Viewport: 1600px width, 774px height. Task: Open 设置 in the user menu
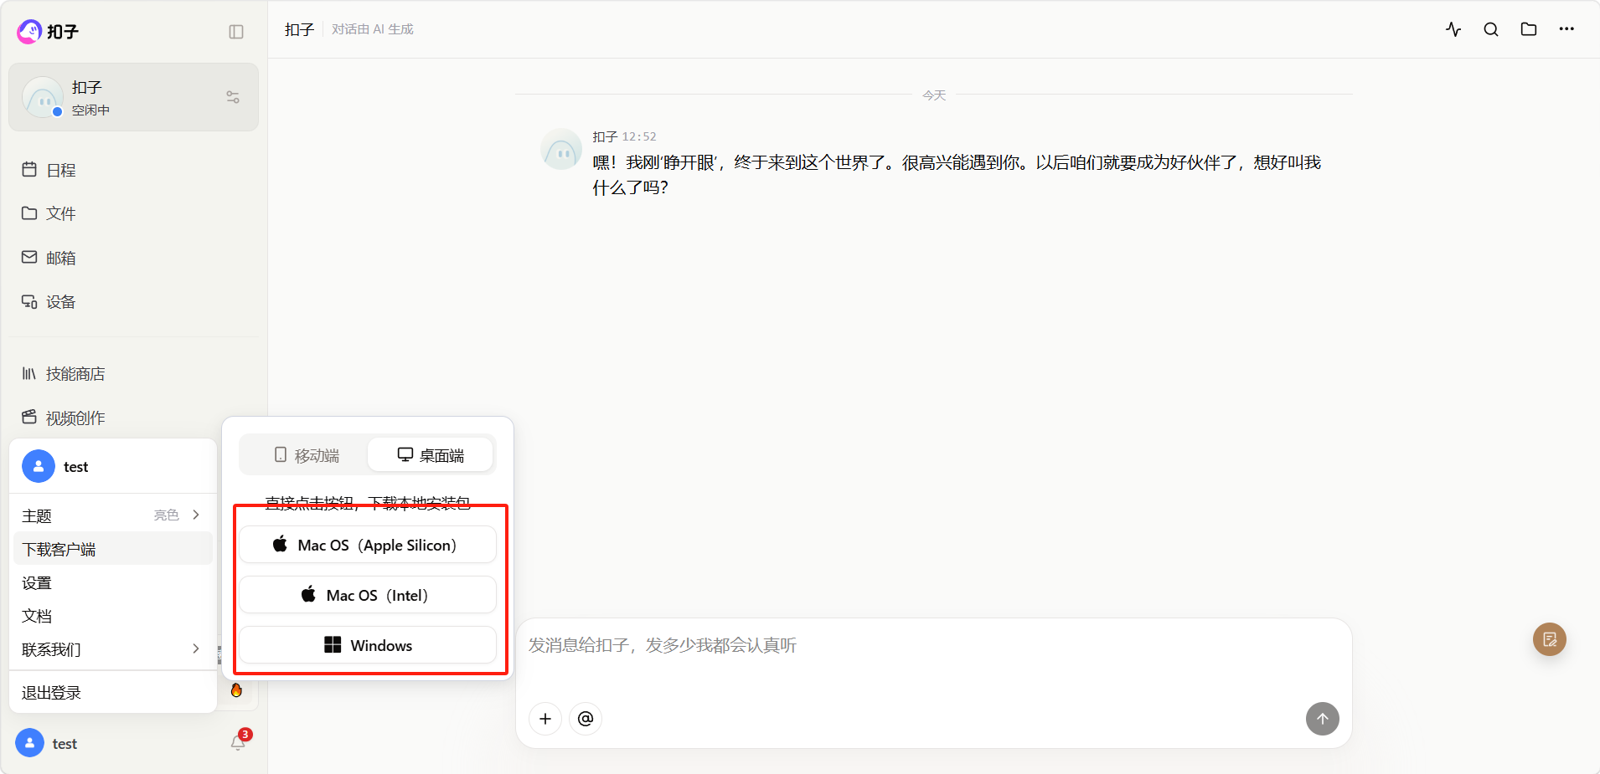point(113,582)
